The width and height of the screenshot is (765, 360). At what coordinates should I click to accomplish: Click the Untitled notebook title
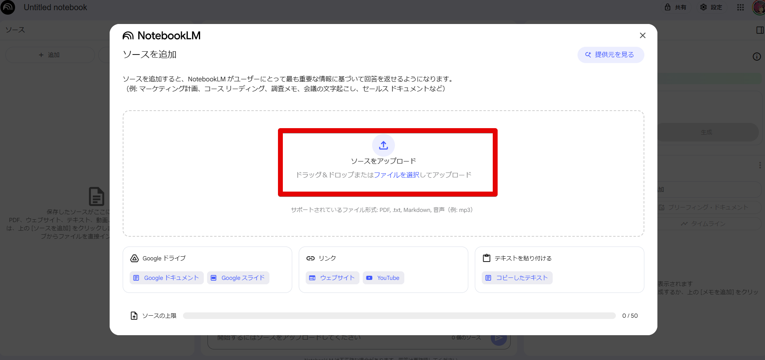pyautogui.click(x=55, y=7)
